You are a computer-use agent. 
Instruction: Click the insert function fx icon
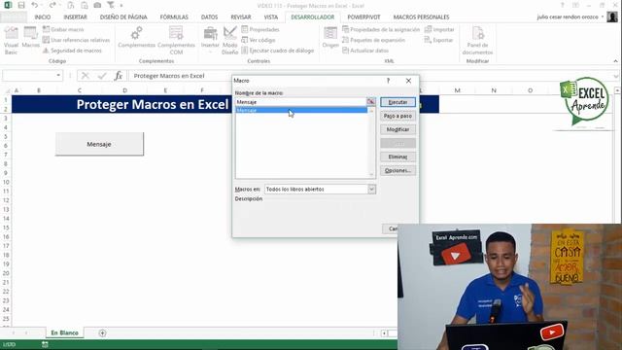[119, 76]
